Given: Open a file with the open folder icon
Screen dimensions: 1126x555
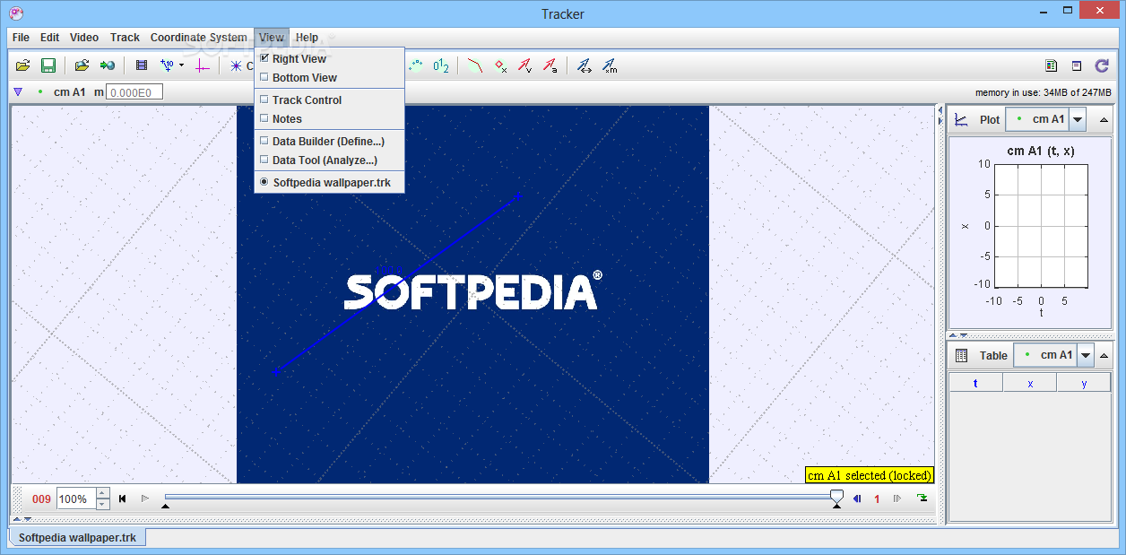Looking at the screenshot, I should pyautogui.click(x=23, y=65).
